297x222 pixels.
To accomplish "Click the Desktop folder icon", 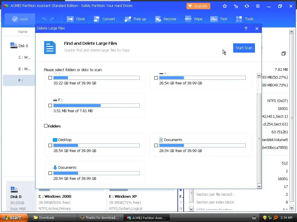I will [55, 140].
